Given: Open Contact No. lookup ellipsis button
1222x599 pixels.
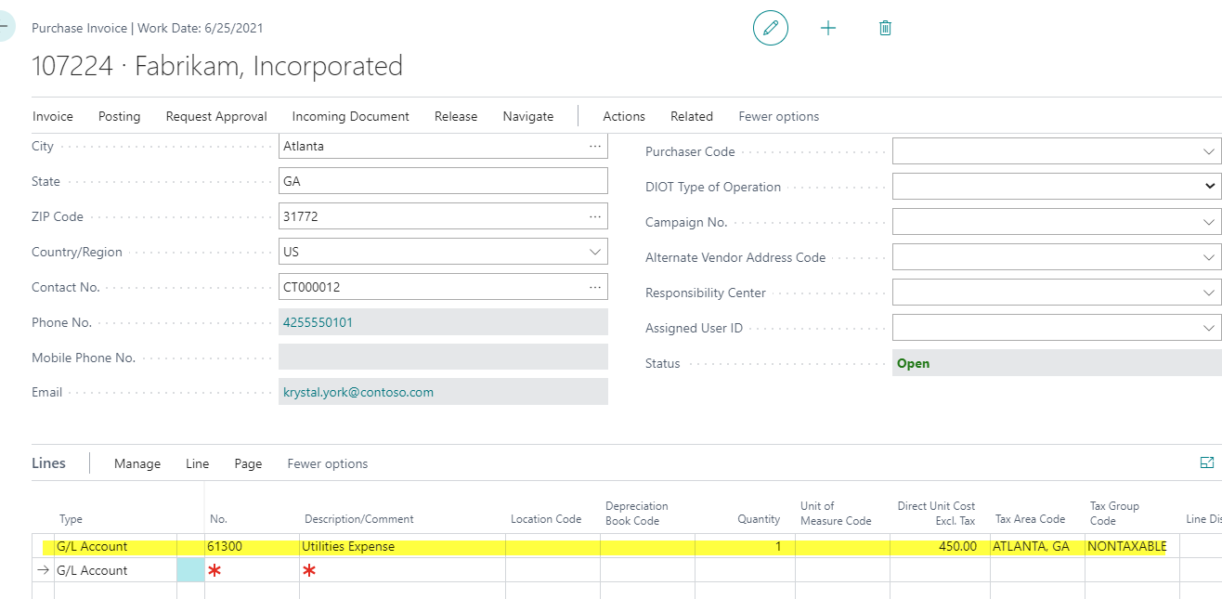Looking at the screenshot, I should [595, 287].
